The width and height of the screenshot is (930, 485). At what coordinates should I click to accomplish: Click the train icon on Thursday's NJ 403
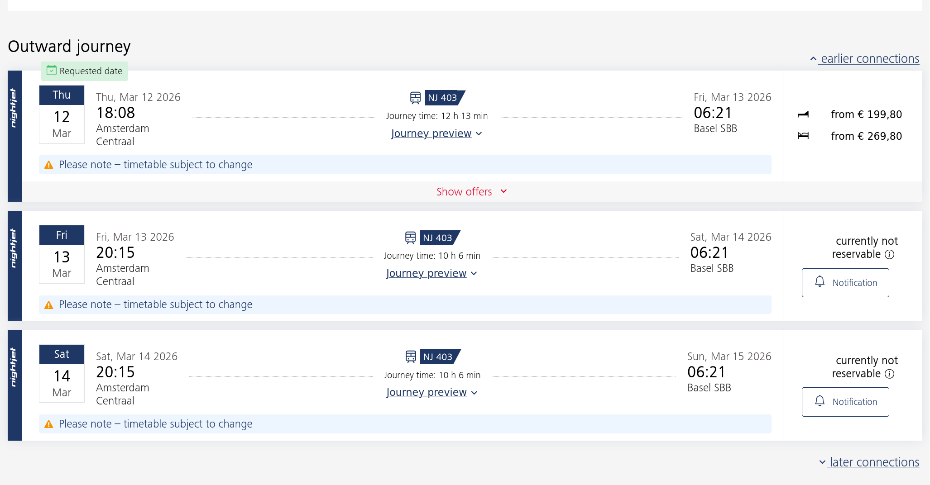(415, 98)
